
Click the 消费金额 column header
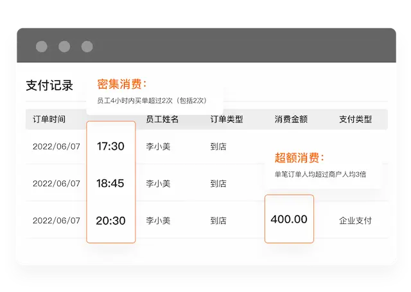pyautogui.click(x=291, y=119)
